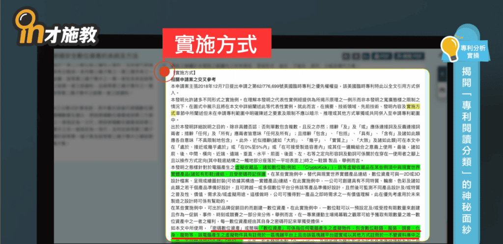The image size is (503, 244).
Task: Click the 【實施方式】 section heading
Action: (186, 72)
